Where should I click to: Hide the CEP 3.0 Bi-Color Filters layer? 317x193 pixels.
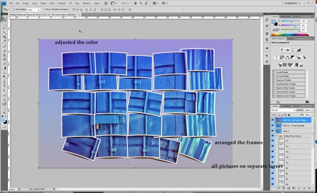tap(273, 120)
